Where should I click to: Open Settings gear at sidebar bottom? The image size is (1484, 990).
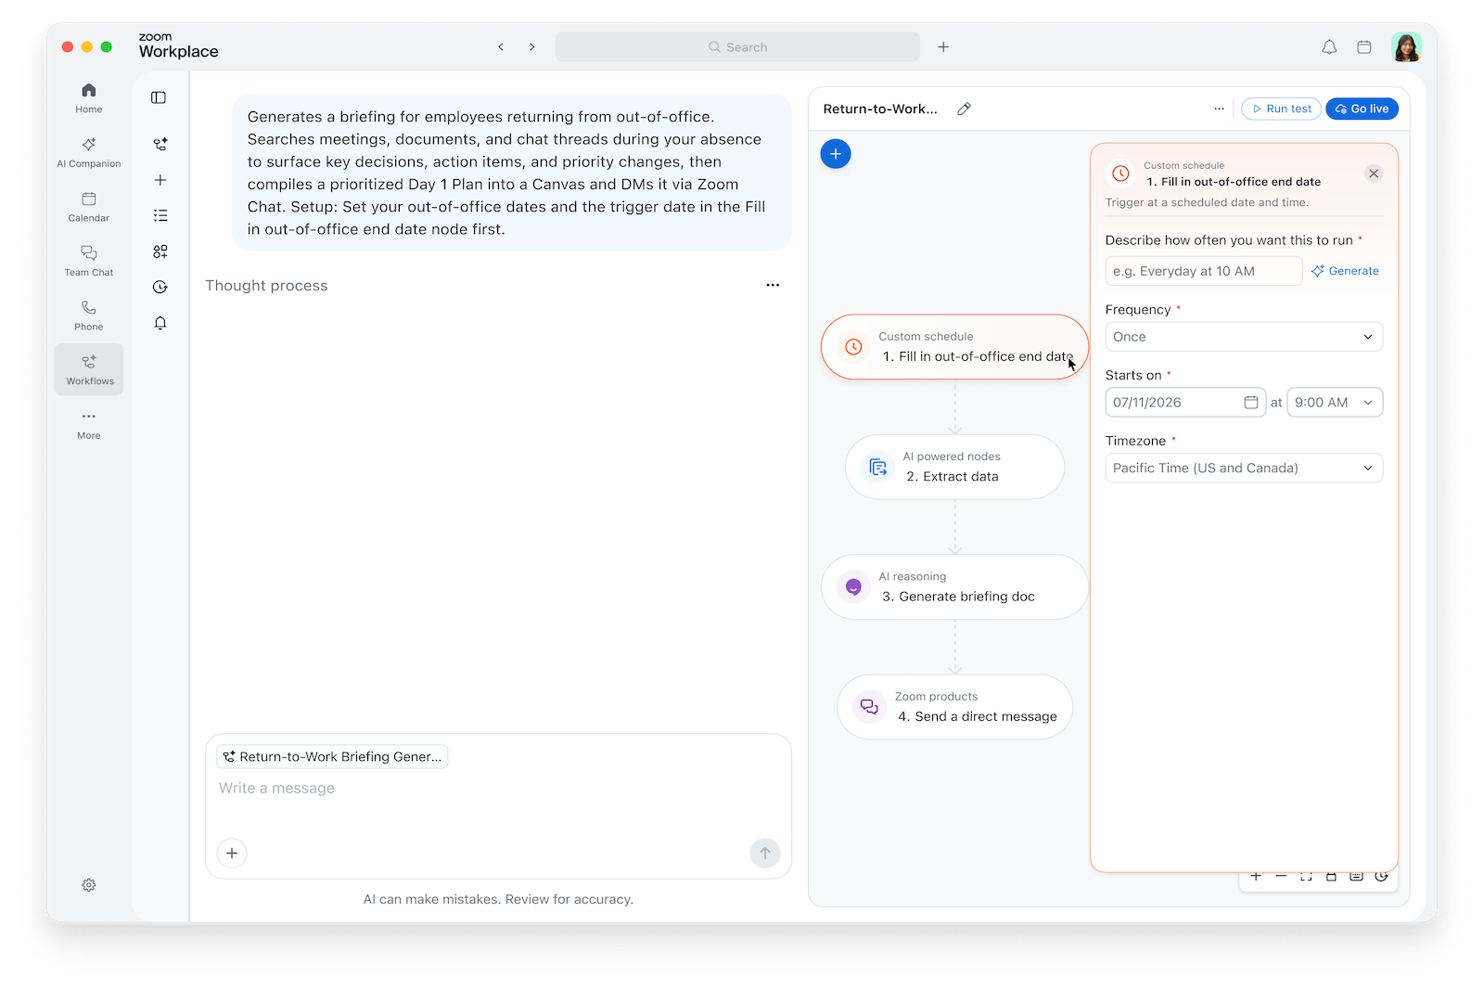[89, 885]
